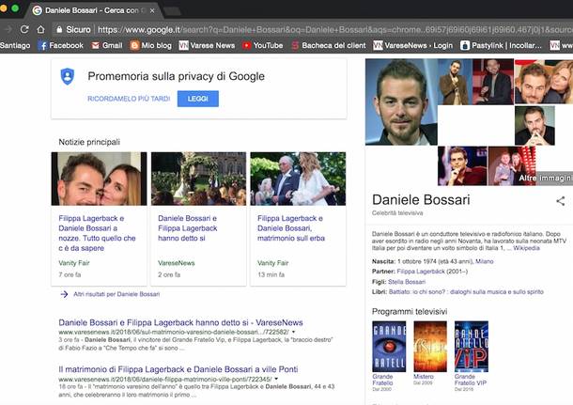Open article 'matrimonio sull'erba'
This screenshot has width=573, height=405.
[x=291, y=228]
